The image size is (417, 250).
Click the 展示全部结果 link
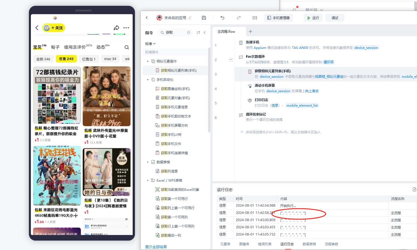click(156, 247)
